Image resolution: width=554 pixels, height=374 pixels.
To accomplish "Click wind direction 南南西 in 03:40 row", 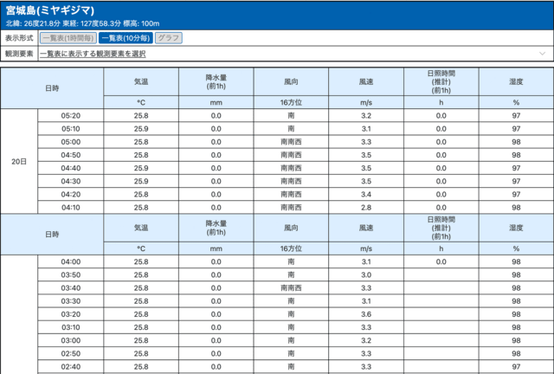I will coord(291,287).
